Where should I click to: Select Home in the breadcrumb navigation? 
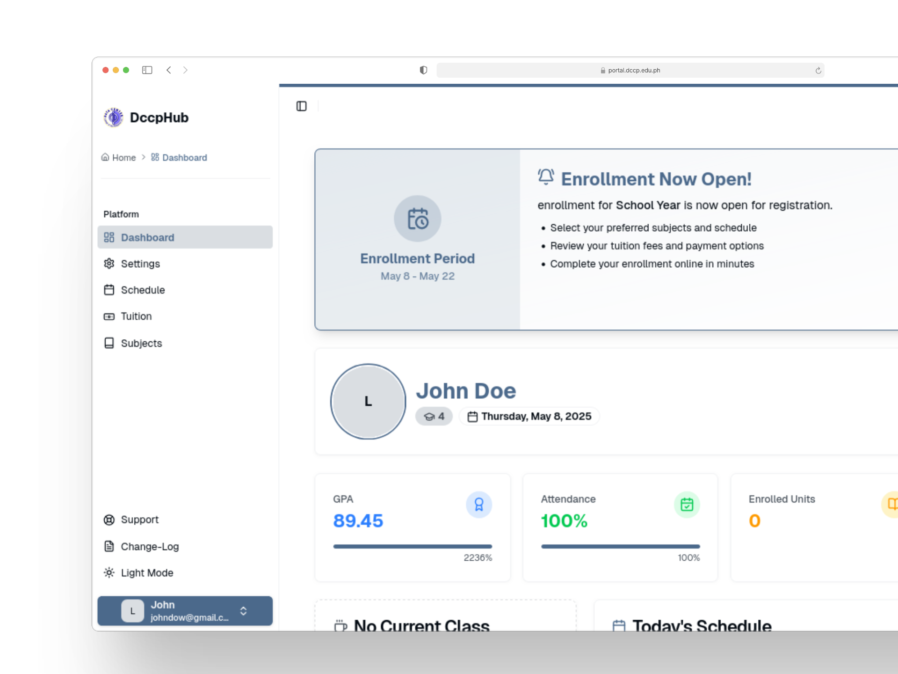123,157
